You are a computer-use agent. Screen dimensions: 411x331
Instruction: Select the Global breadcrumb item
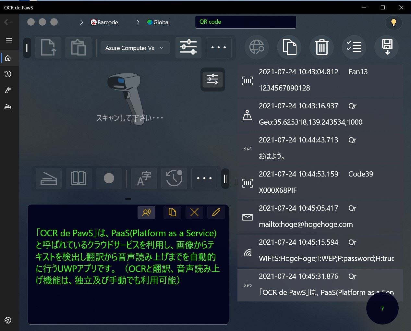158,22
